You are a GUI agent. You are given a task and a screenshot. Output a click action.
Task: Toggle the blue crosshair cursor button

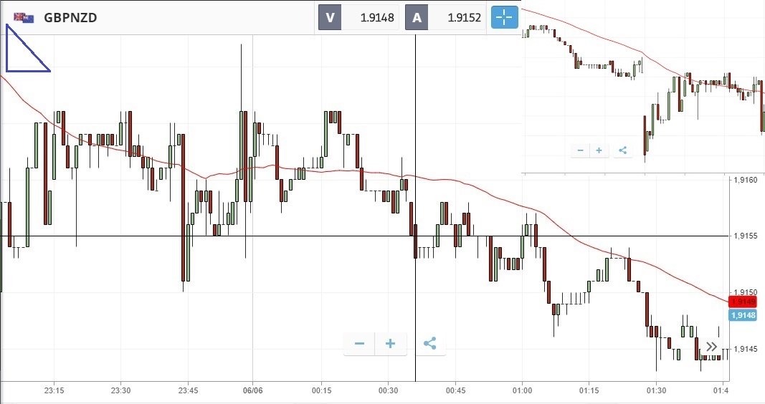(x=504, y=17)
